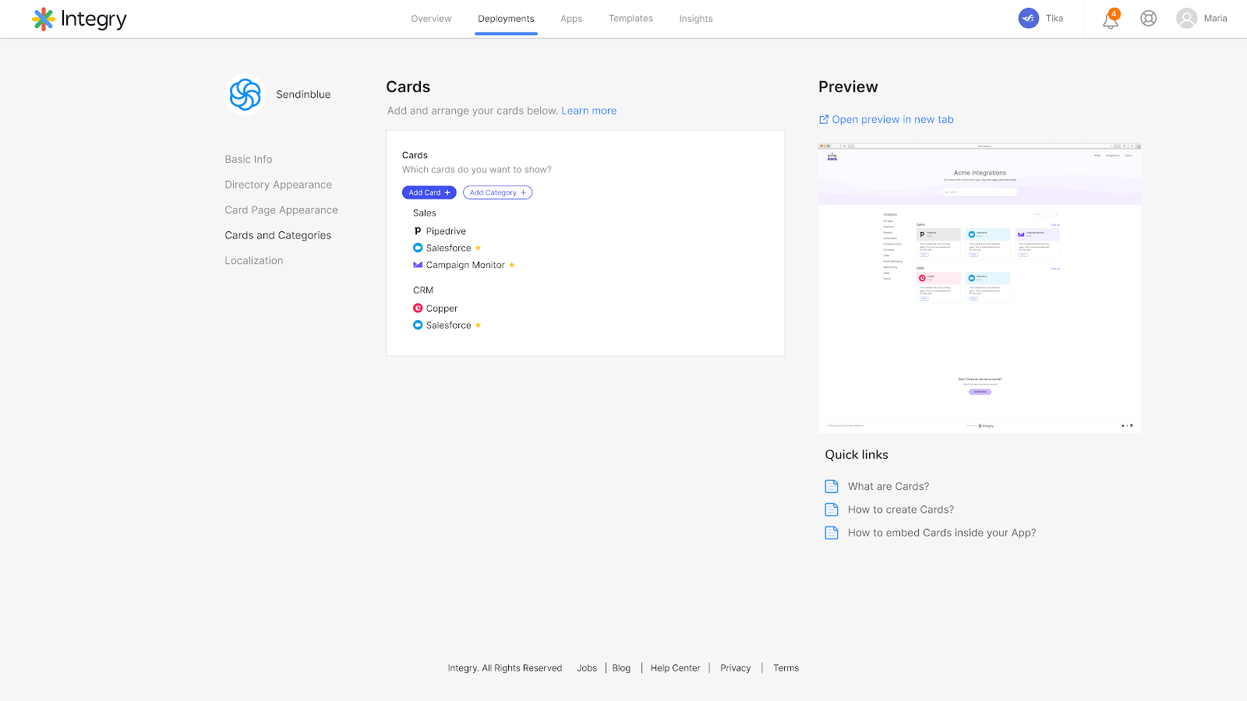Click Tika workspace name
Image resolution: width=1247 pixels, height=701 pixels.
tap(1054, 19)
